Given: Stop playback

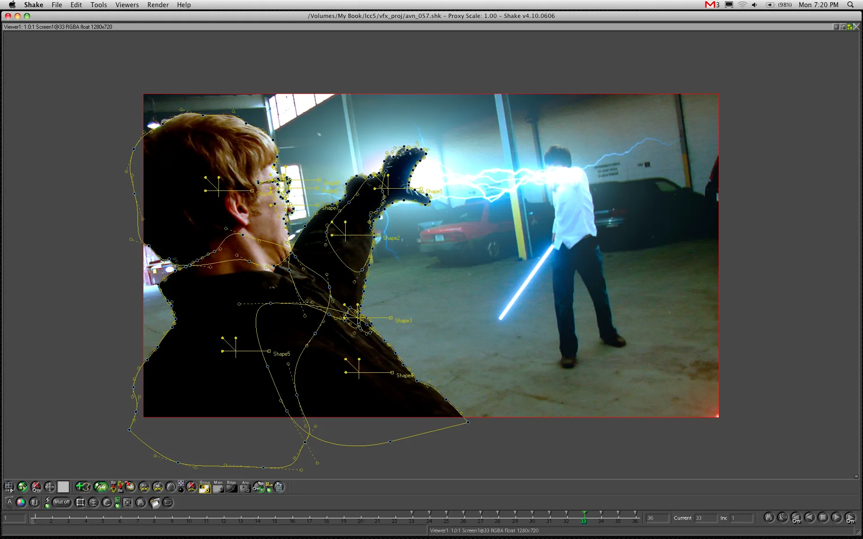Looking at the screenshot, I should click(823, 517).
